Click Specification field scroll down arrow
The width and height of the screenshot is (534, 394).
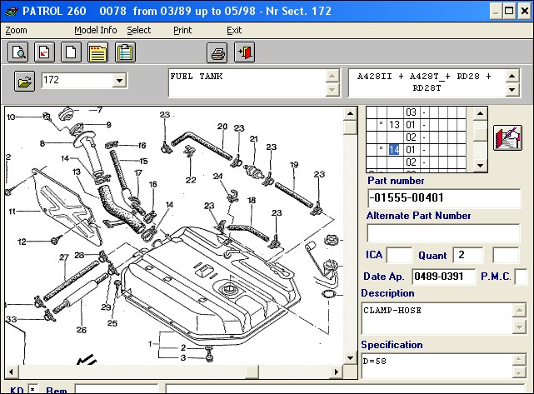click(x=519, y=372)
